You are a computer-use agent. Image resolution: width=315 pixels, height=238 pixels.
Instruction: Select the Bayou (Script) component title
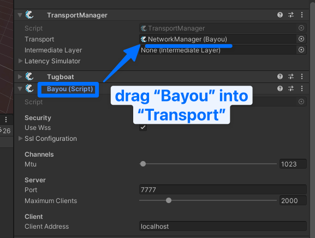(70, 89)
